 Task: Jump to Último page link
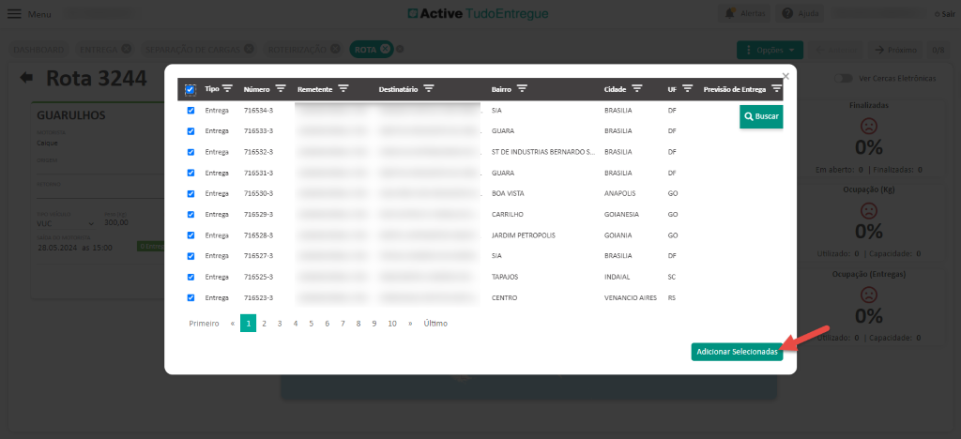pos(435,324)
